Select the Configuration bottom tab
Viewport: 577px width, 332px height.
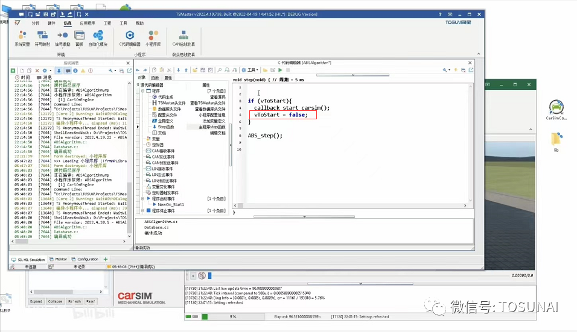coord(85,259)
